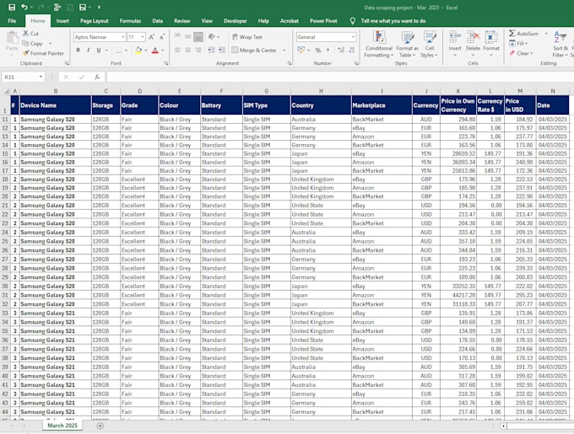Increase indent

coord(222,50)
